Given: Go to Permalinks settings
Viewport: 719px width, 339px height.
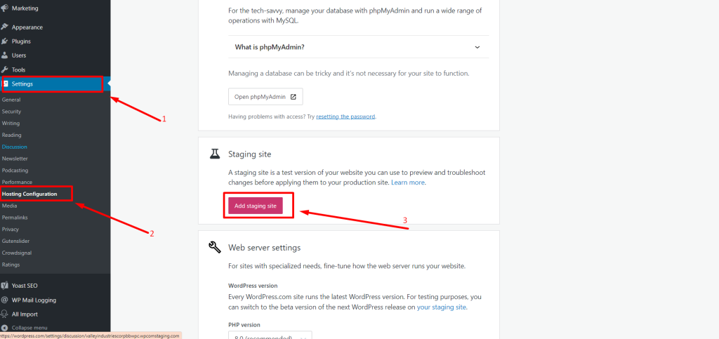Looking at the screenshot, I should [x=15, y=218].
